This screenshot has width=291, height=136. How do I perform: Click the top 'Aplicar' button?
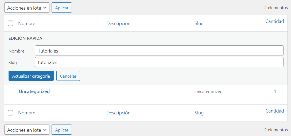point(62,8)
